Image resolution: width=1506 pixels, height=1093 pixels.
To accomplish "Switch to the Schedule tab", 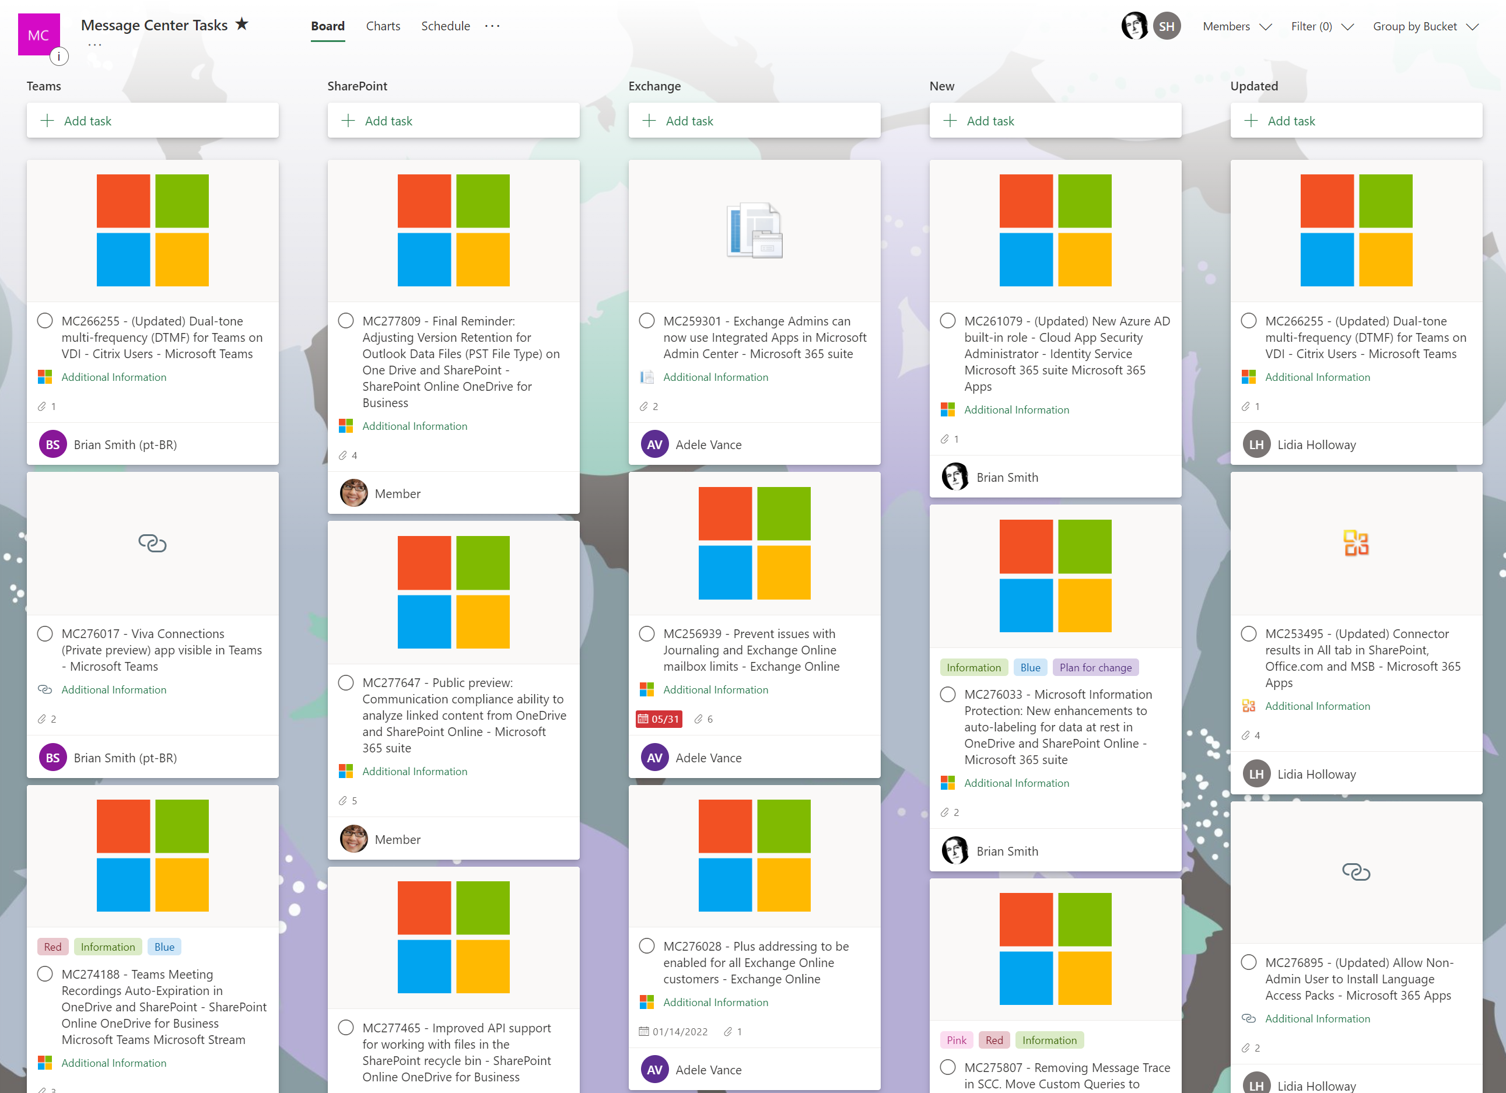I will (x=445, y=27).
